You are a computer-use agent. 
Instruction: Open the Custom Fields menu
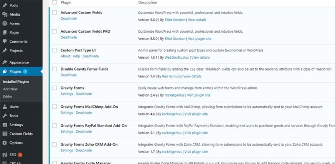pos(21,134)
